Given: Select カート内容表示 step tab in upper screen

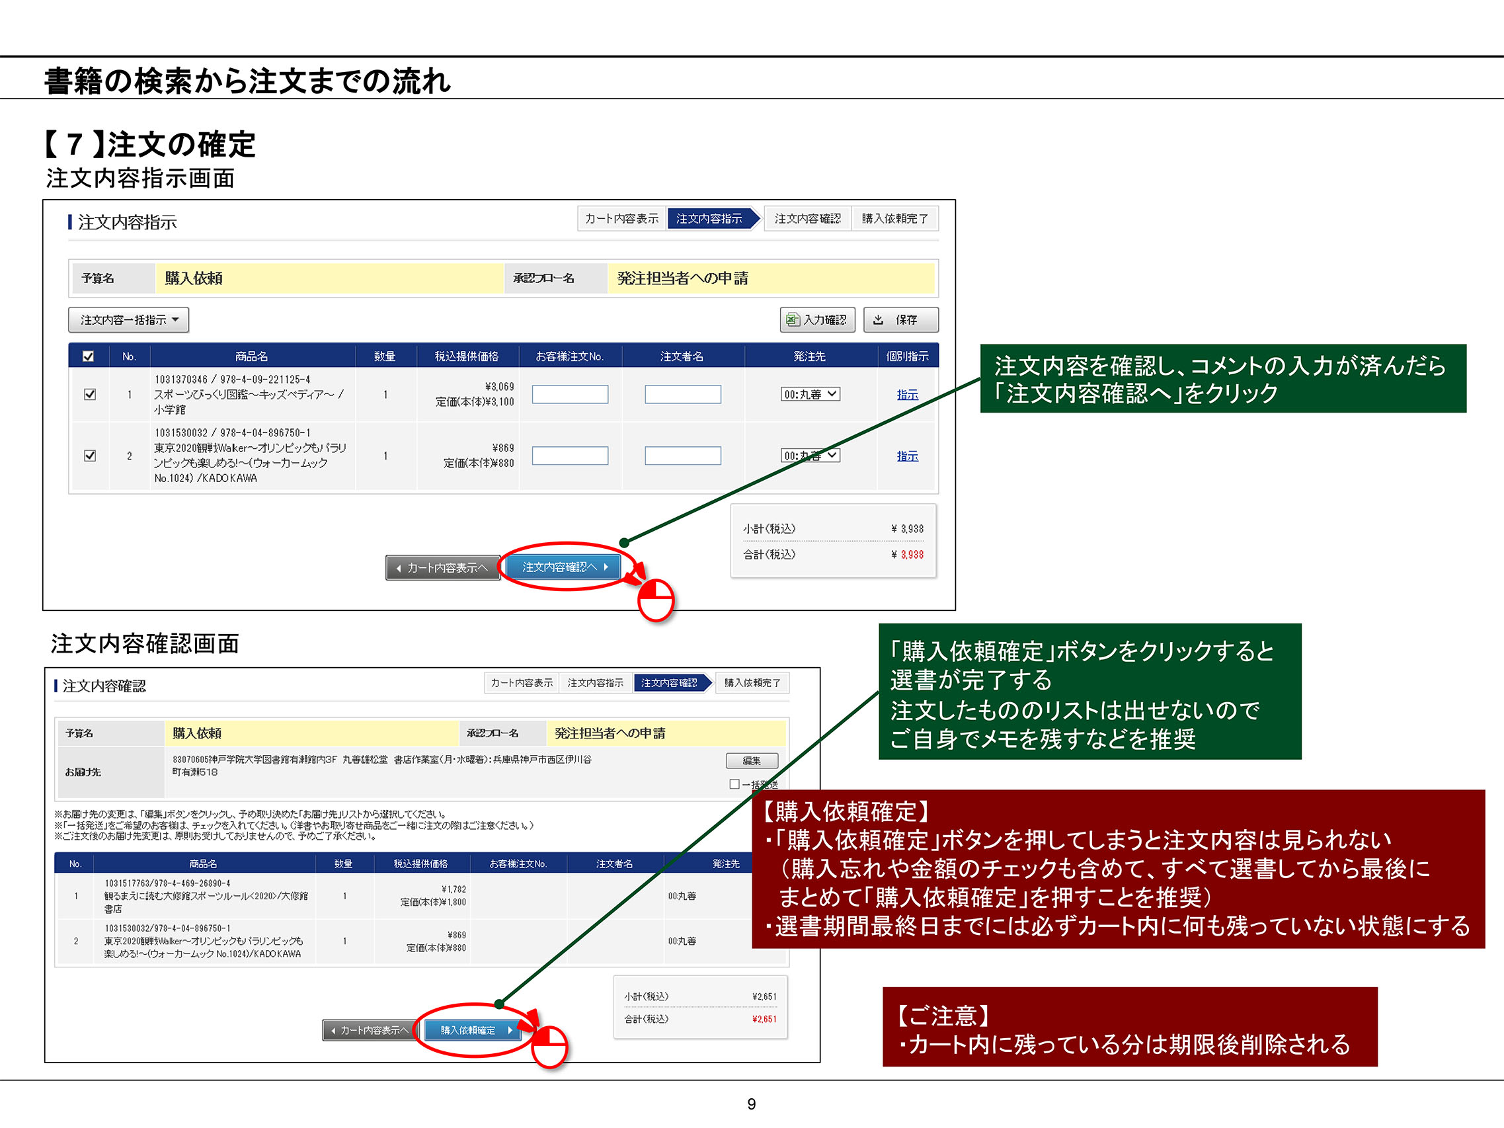Looking at the screenshot, I should point(621,218).
